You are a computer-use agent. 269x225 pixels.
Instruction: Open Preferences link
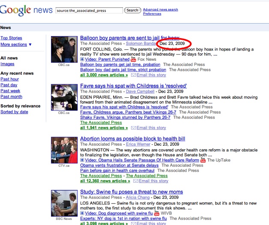point(152,14)
